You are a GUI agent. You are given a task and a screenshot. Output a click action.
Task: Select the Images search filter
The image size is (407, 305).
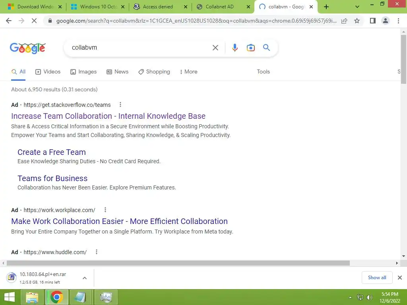[83, 72]
